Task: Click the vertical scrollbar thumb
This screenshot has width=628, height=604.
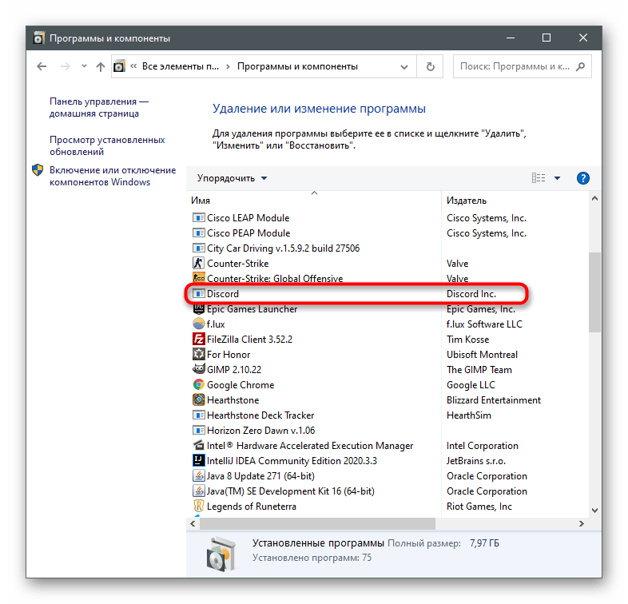Action: pyautogui.click(x=594, y=292)
